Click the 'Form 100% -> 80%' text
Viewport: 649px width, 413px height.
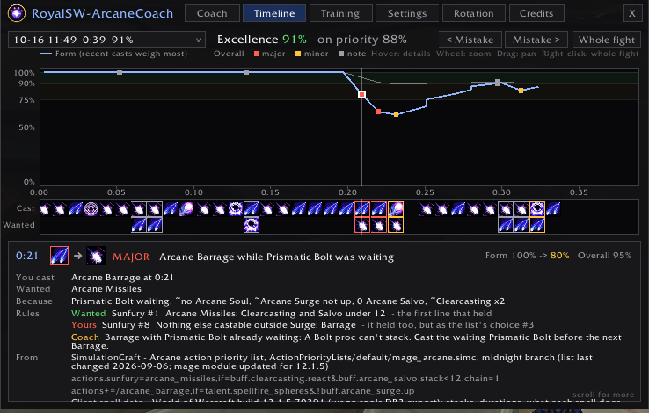(x=528, y=256)
